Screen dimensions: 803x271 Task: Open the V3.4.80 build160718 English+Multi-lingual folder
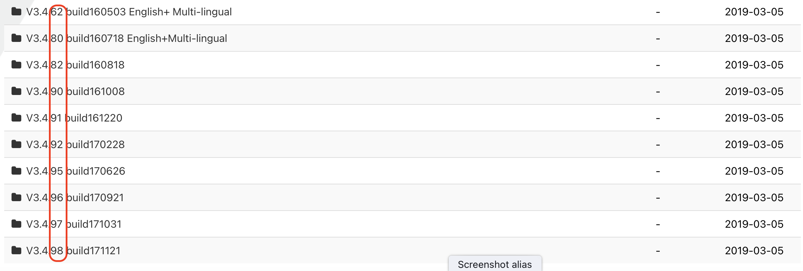[x=127, y=38]
